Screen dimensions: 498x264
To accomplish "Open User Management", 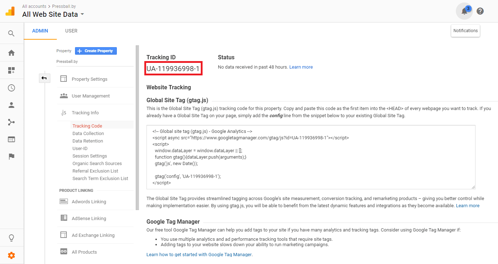I will 91,96.
